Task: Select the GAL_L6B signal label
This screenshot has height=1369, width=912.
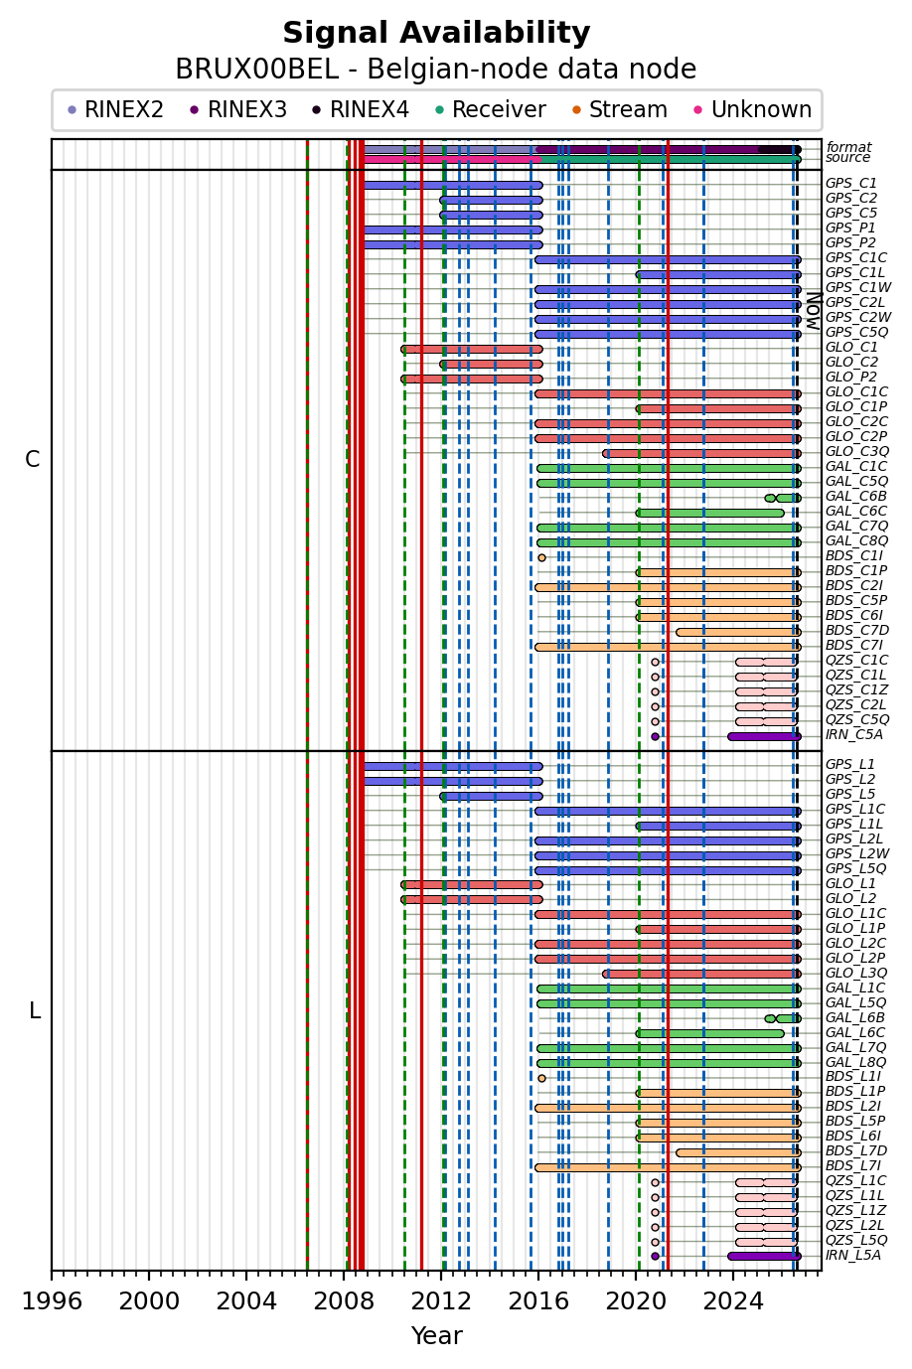Action: point(855,1017)
